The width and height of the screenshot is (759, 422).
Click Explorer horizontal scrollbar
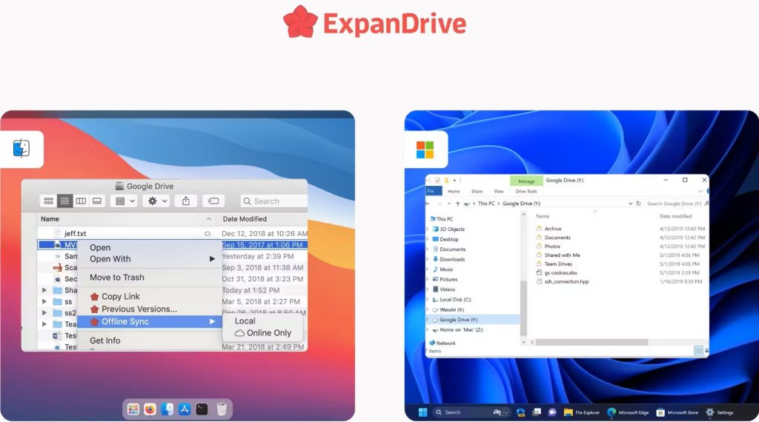coord(591,342)
